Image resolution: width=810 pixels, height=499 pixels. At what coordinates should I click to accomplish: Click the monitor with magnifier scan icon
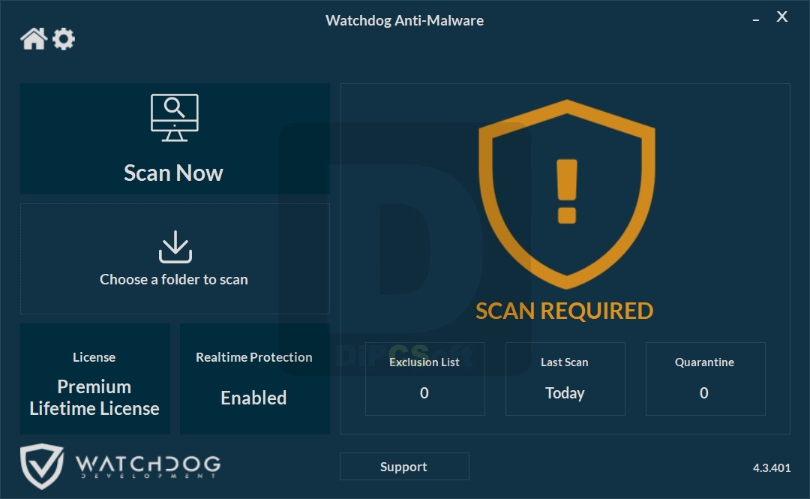coord(175,117)
